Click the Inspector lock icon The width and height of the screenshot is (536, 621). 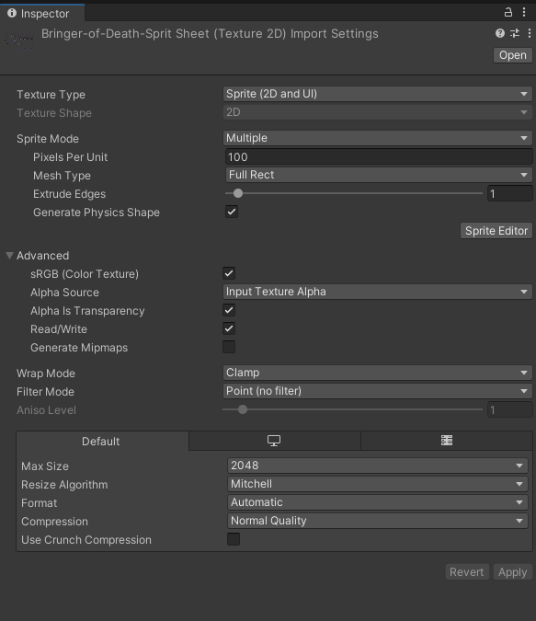(x=507, y=12)
